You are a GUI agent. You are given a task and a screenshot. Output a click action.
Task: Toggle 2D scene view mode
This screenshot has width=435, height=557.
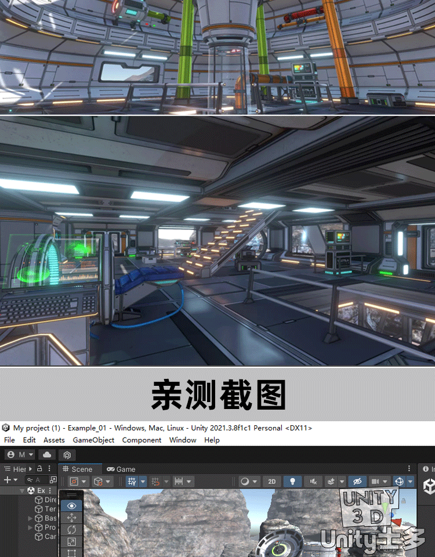pyautogui.click(x=271, y=482)
